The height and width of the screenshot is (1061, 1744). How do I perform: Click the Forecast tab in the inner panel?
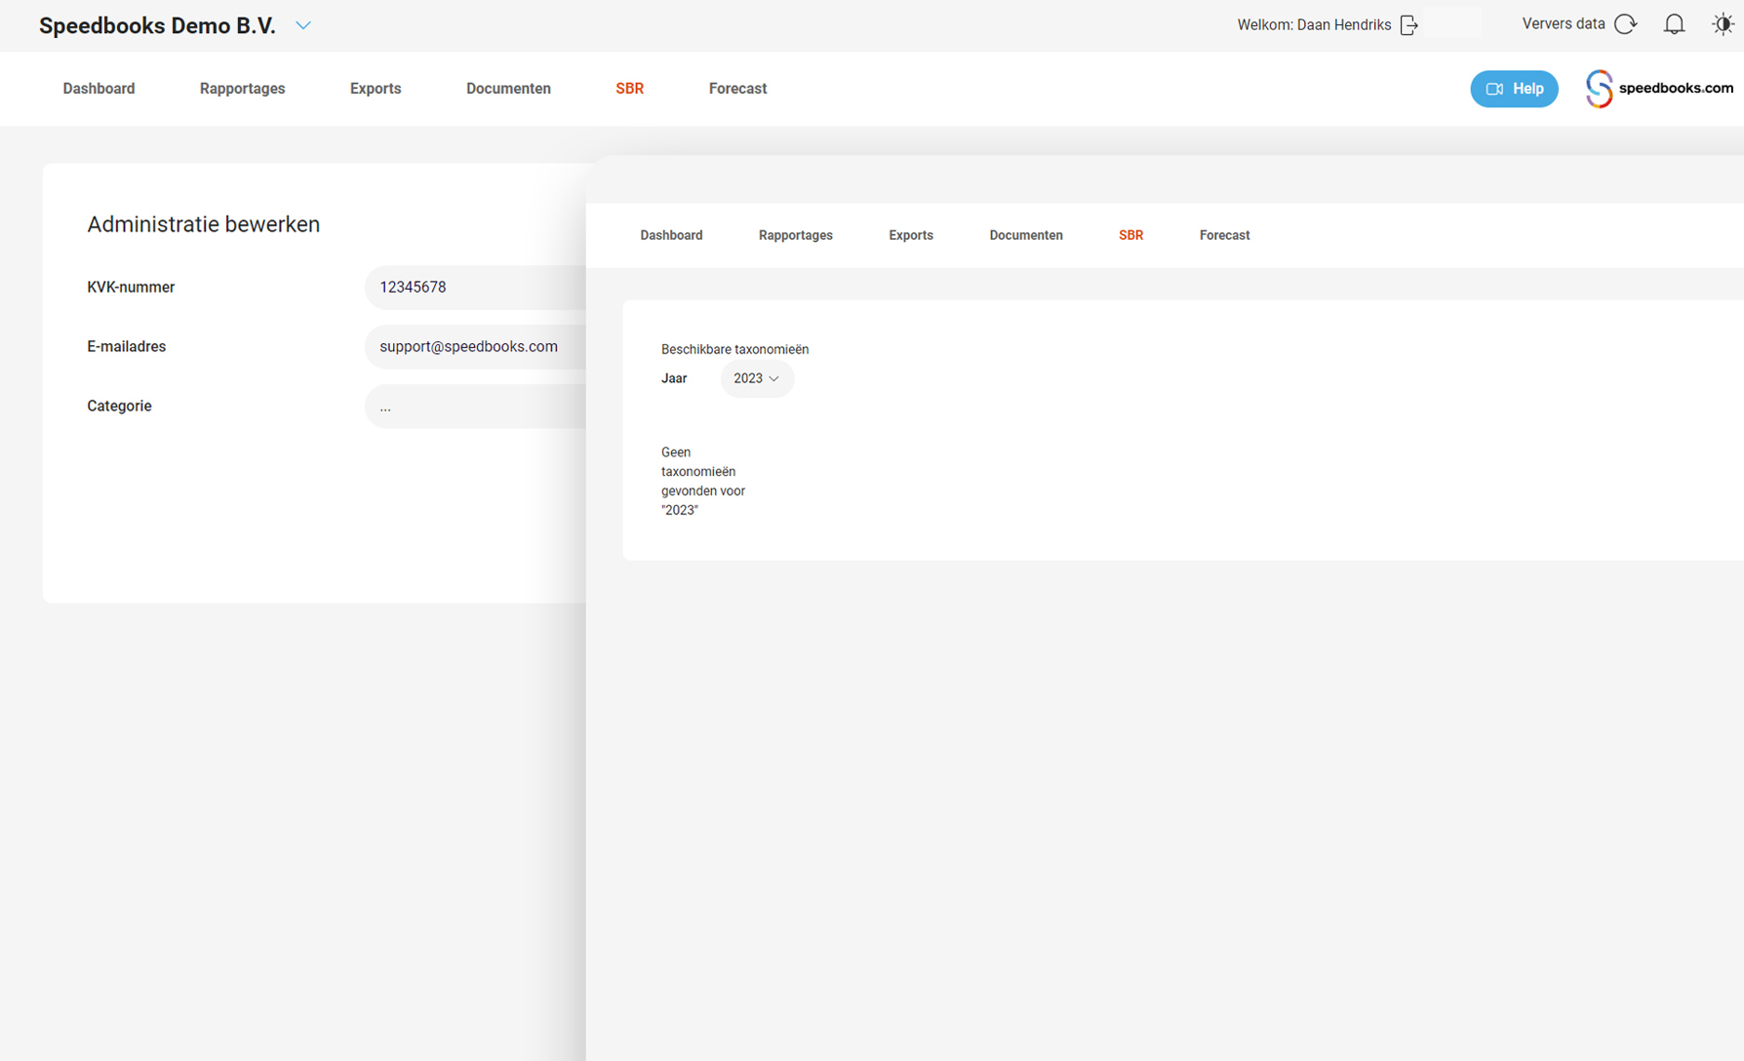point(1224,235)
